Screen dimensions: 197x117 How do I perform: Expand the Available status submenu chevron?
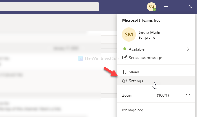click(188, 49)
